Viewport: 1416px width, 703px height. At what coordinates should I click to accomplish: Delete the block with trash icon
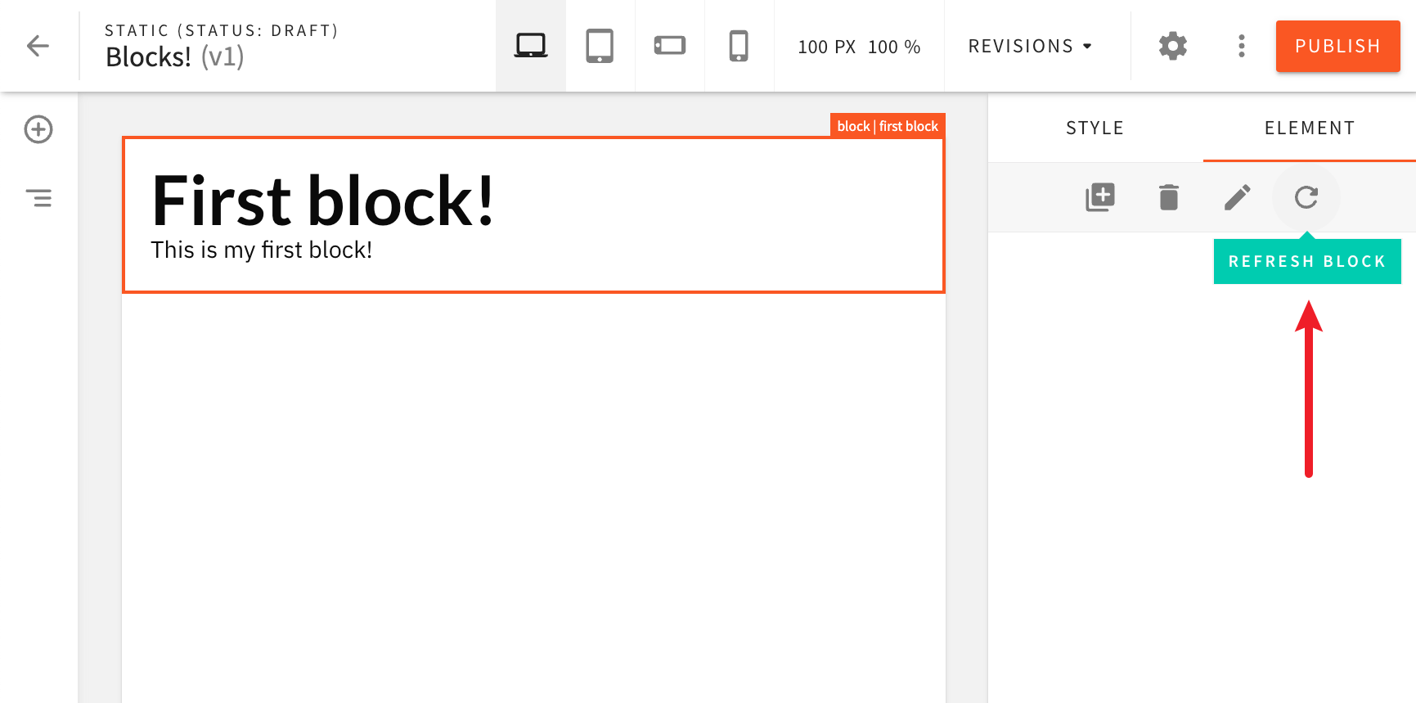(x=1169, y=197)
